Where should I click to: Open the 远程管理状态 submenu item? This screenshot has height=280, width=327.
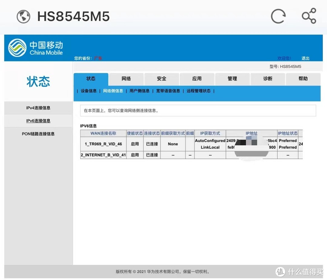198,91
